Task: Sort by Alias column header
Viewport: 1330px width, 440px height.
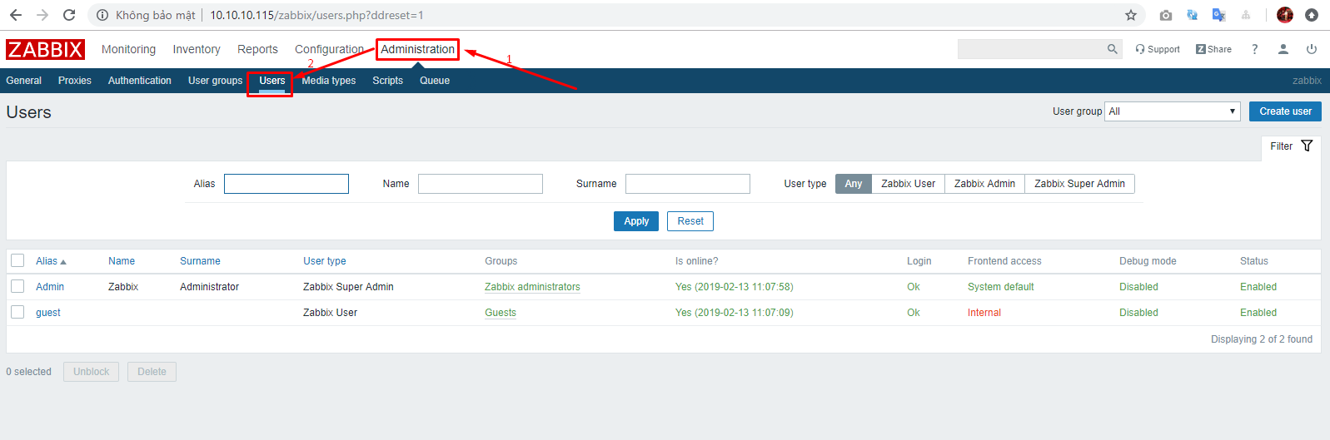Action: tap(51, 261)
